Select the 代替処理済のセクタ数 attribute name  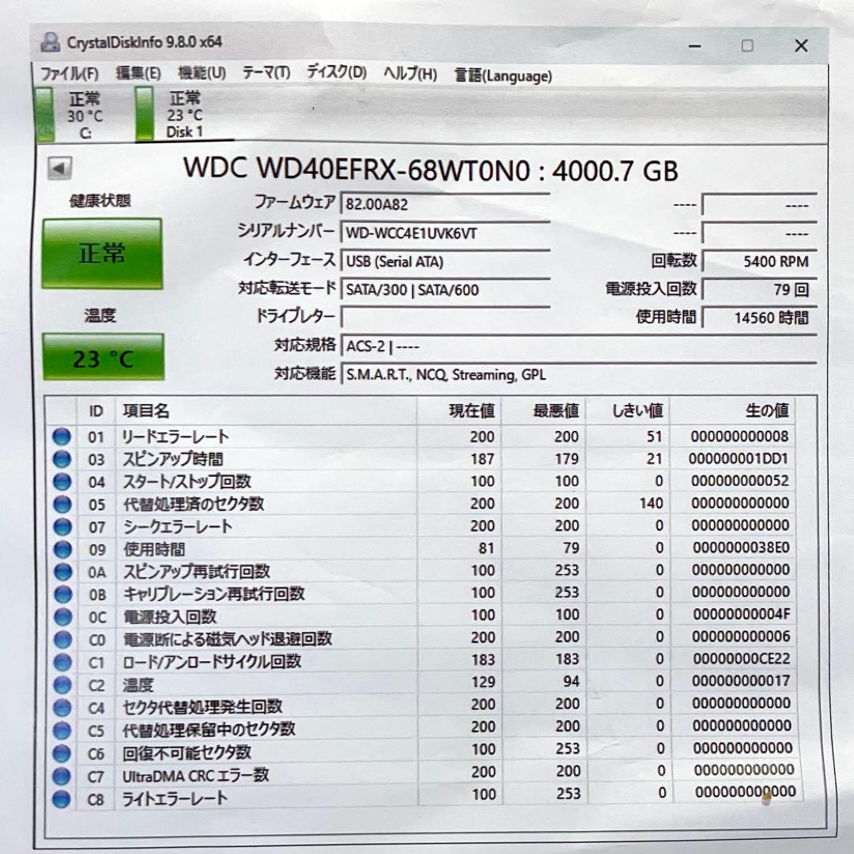(194, 504)
